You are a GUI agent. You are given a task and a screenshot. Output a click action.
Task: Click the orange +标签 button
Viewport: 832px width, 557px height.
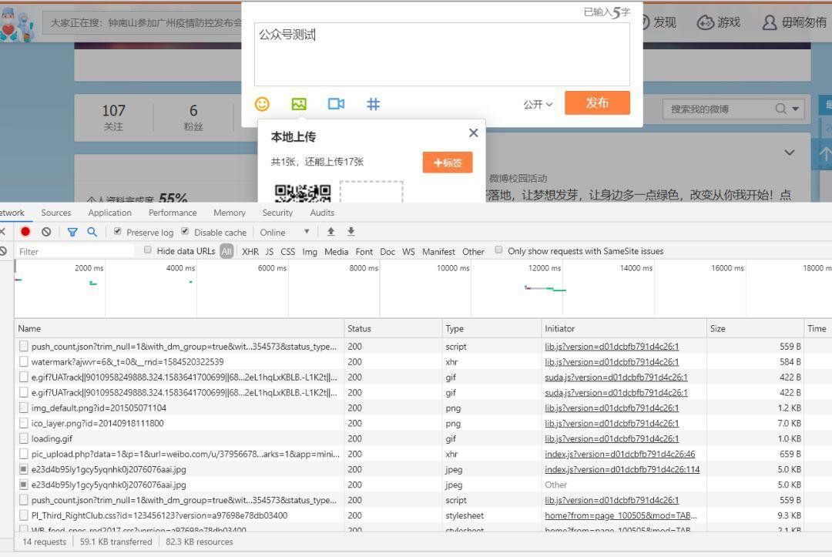click(448, 163)
